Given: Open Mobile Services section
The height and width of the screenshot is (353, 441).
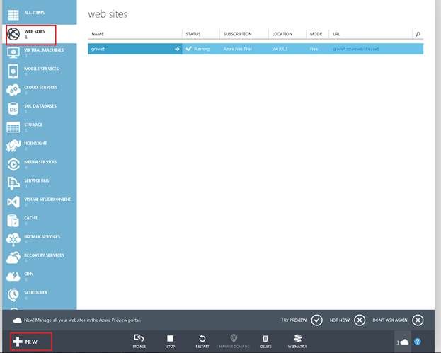Looking at the screenshot, I should [x=40, y=71].
